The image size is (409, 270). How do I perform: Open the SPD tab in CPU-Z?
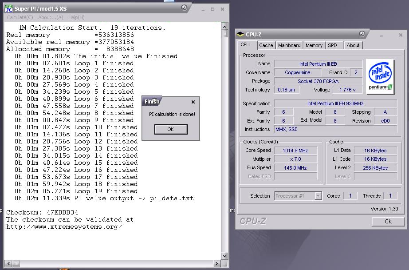point(334,45)
